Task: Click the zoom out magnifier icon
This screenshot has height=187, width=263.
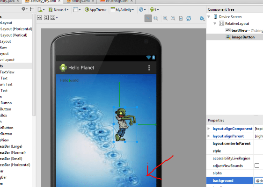Action: pyautogui.click(x=173, y=18)
